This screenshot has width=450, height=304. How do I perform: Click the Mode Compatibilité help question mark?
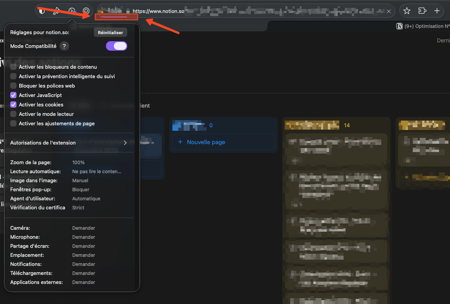[x=64, y=46]
